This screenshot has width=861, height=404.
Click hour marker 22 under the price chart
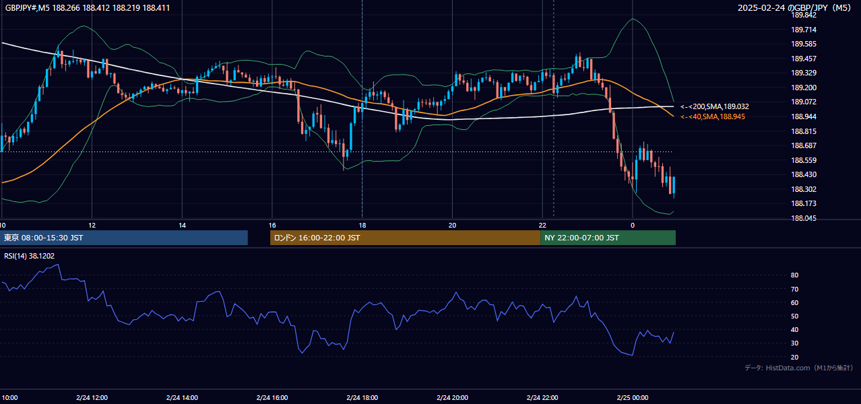click(542, 225)
